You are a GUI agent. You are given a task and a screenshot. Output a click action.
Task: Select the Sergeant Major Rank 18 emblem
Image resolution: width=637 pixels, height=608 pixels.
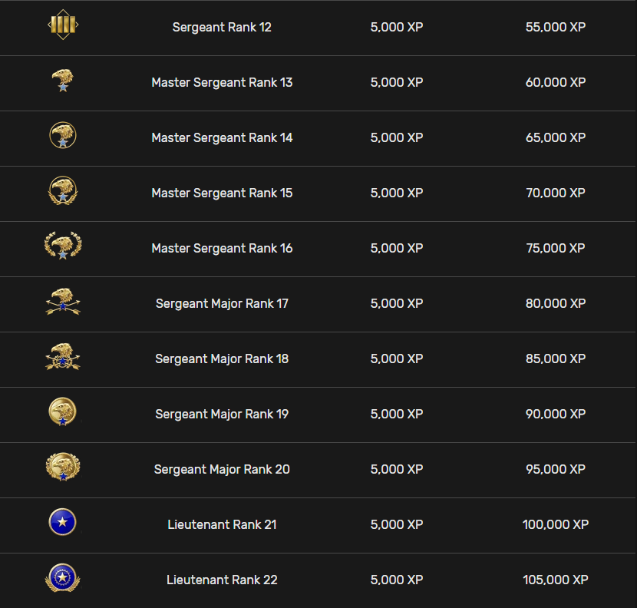63,357
